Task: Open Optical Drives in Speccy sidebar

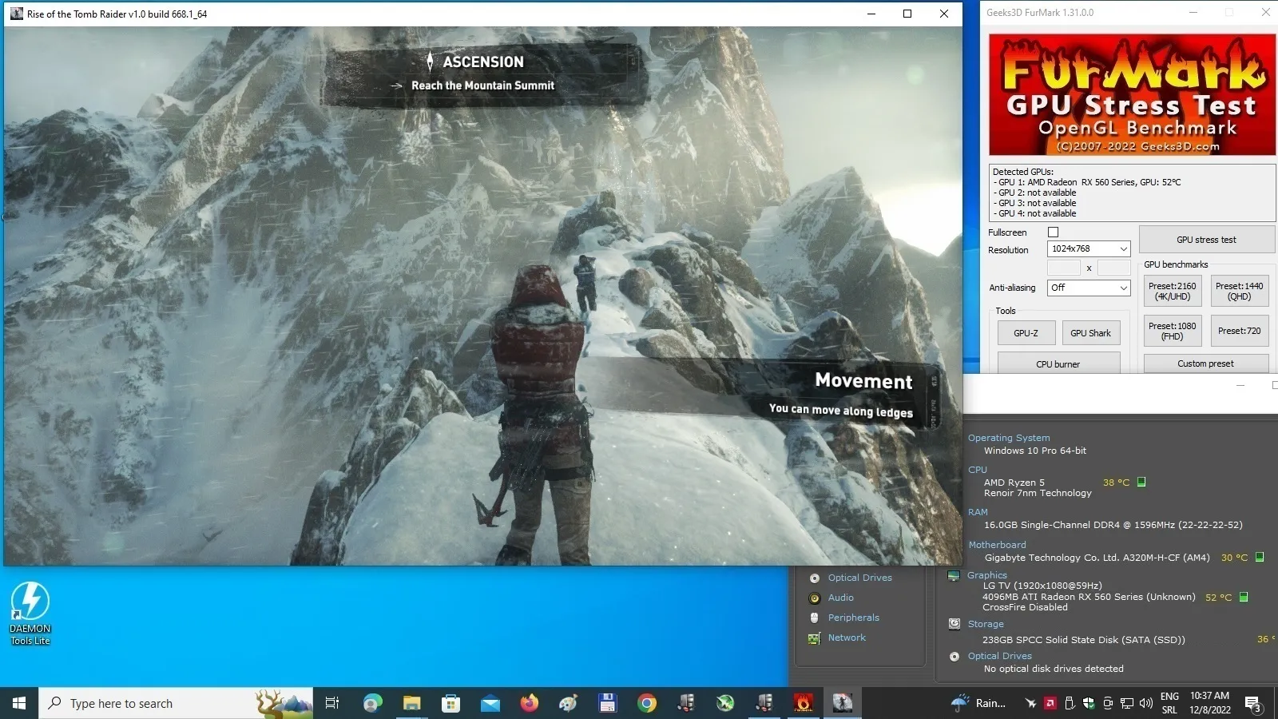Action: (x=859, y=578)
